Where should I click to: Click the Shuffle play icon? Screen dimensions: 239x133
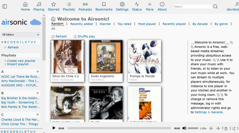(75, 37)
